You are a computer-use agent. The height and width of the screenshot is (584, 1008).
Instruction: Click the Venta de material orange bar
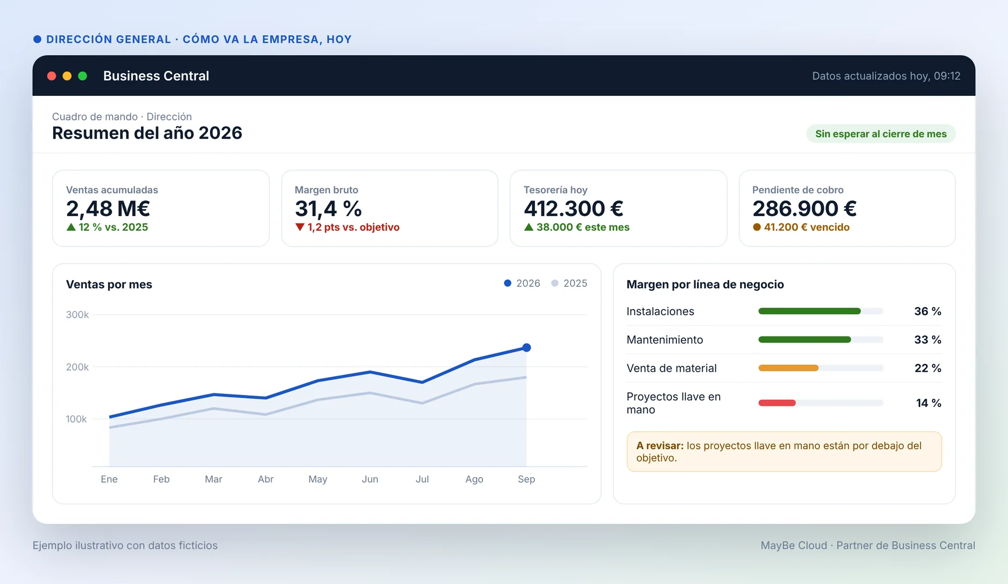pyautogui.click(x=789, y=368)
